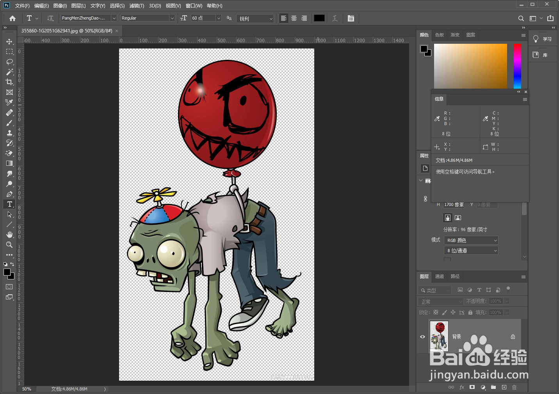
Task: Create a new layer
Action: coord(504,387)
